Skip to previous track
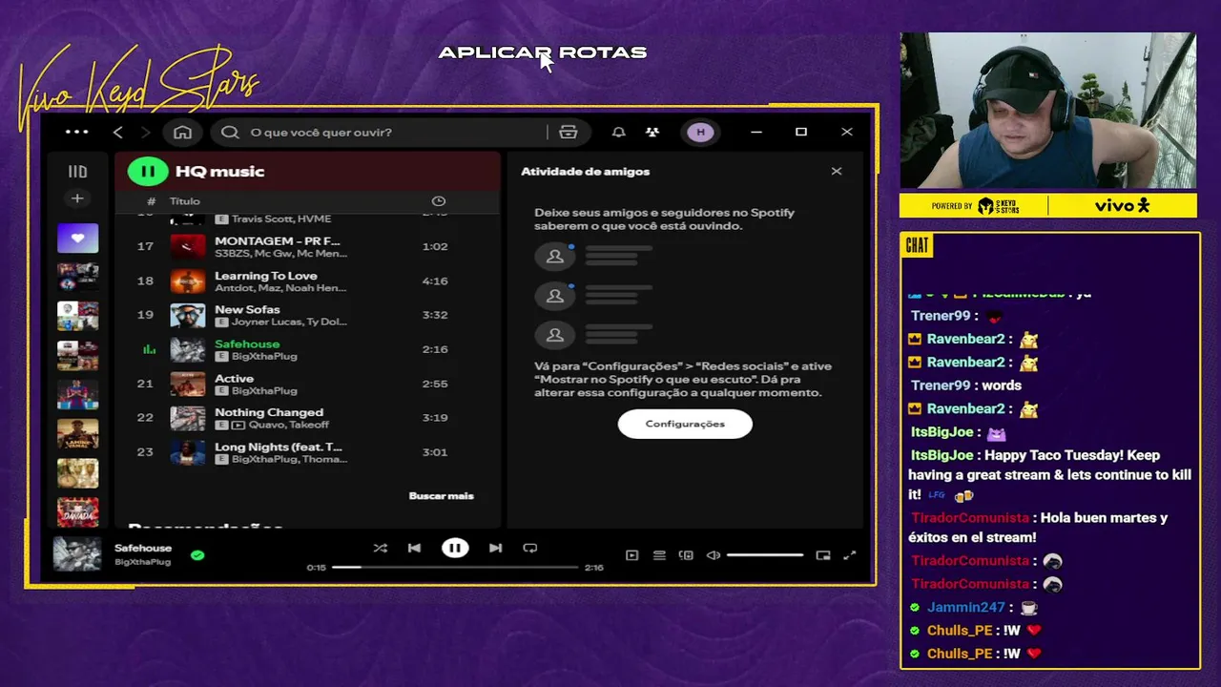The image size is (1221, 687). (414, 548)
